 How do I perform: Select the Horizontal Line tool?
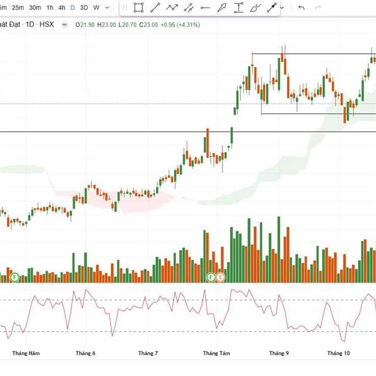[x=206, y=8]
